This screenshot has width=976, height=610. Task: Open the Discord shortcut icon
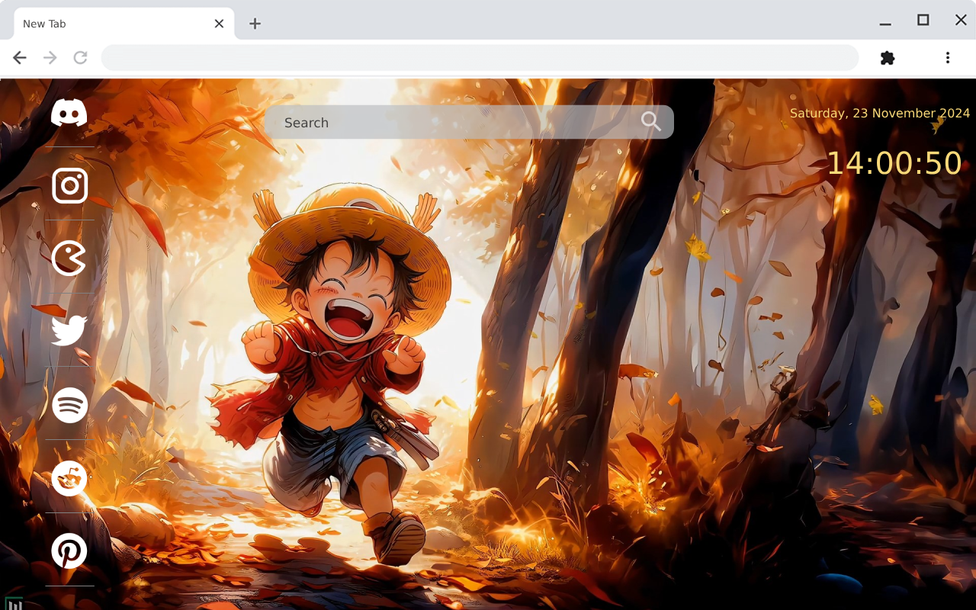pyautogui.click(x=69, y=113)
